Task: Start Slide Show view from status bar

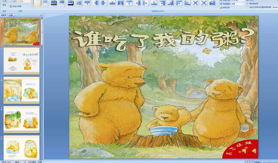Action: [253, 162]
